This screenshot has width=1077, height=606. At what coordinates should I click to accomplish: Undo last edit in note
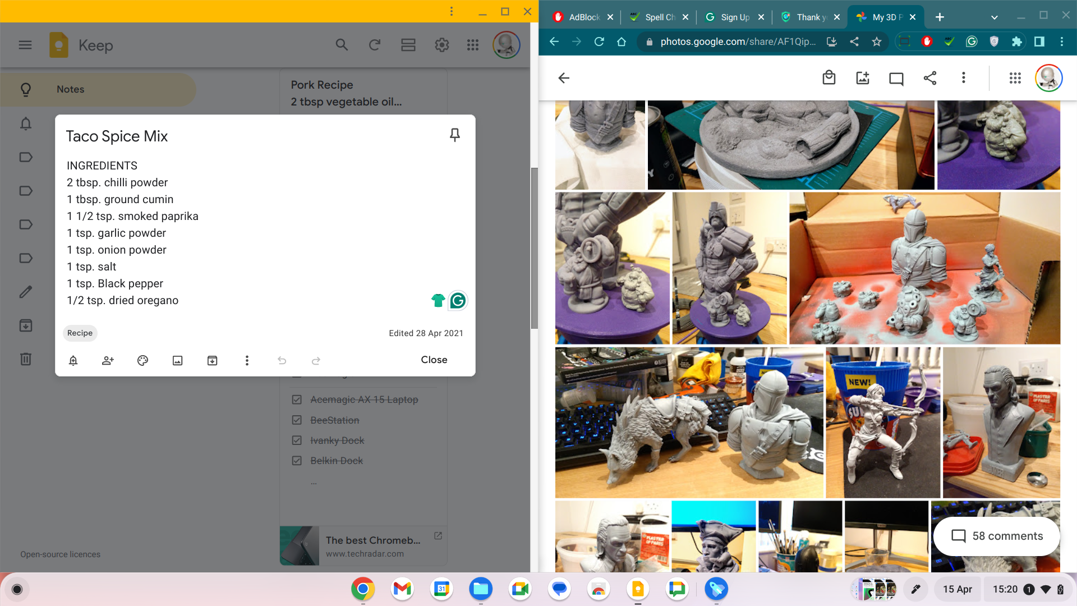point(282,360)
